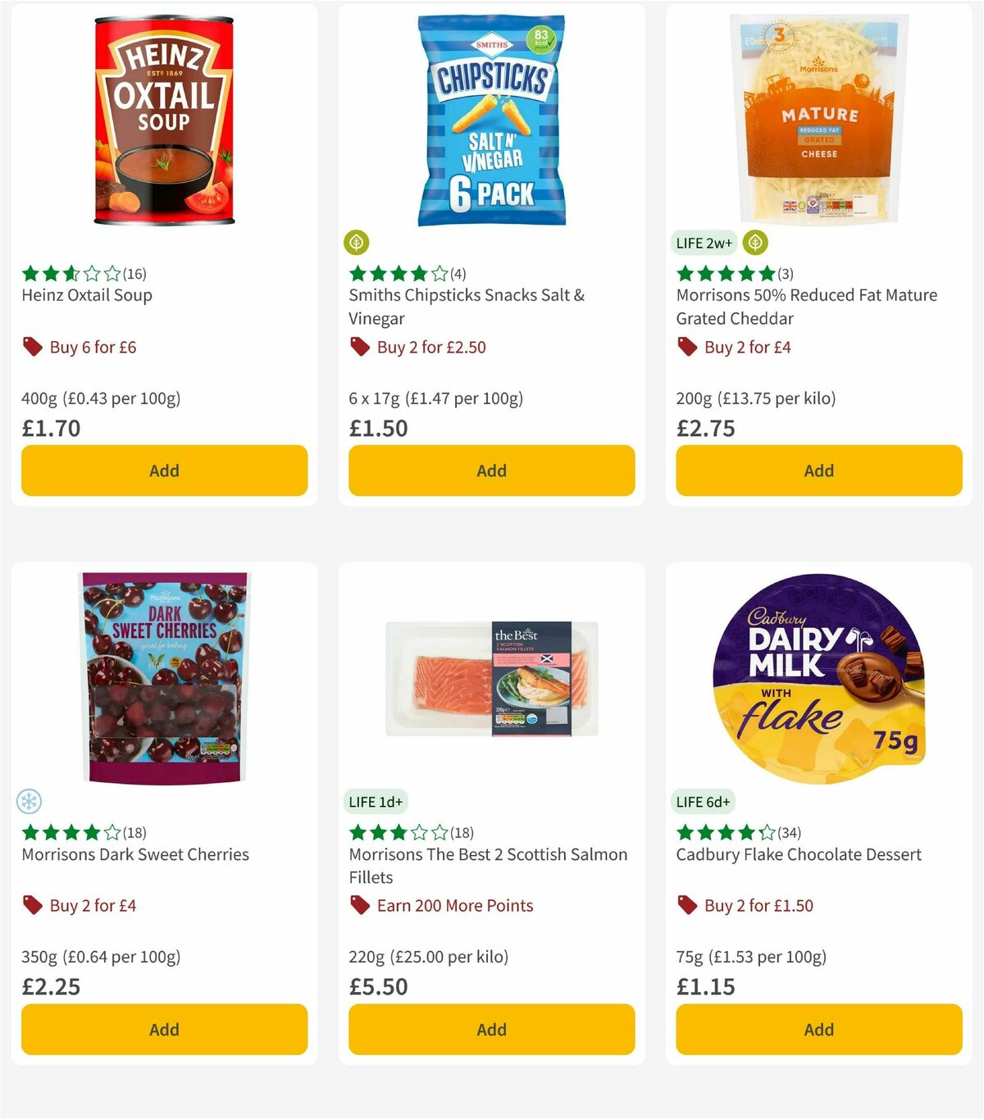Click the LIFE 6d+ badge on Cadbury Flake Dessert

point(703,801)
